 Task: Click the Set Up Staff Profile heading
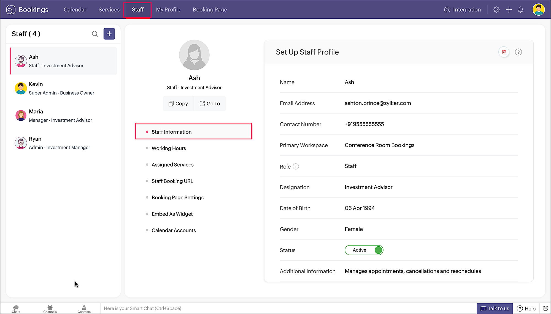coord(307,52)
